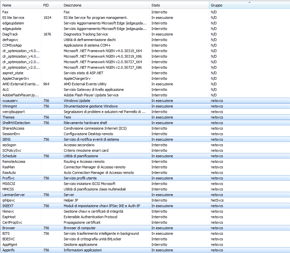Select the aspnet_state service
Viewport: 290px width, 253px height.
13,73
